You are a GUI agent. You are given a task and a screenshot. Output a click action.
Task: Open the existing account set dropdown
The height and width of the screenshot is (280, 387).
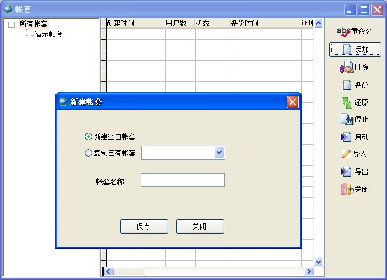(219, 153)
